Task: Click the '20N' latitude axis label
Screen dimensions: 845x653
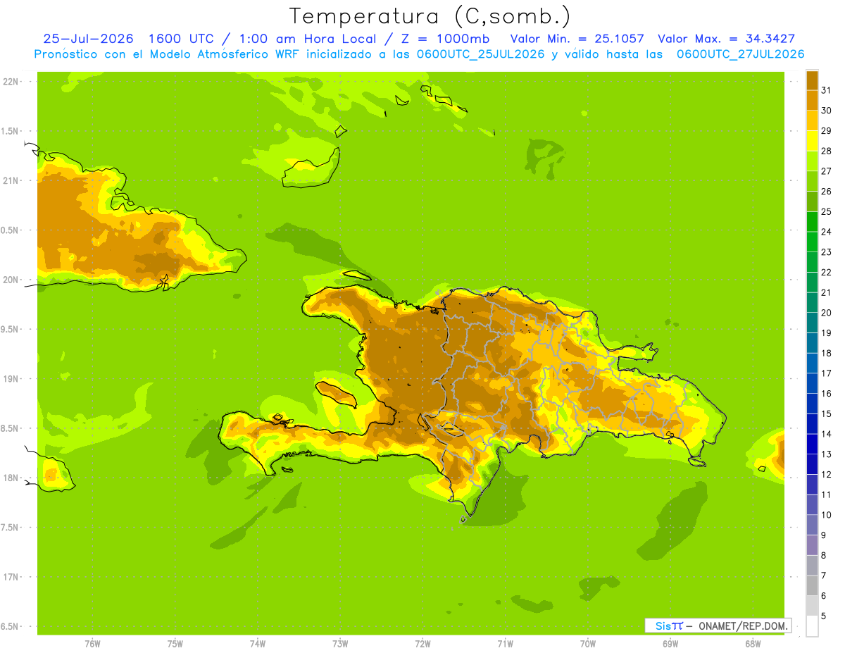Action: tap(12, 280)
